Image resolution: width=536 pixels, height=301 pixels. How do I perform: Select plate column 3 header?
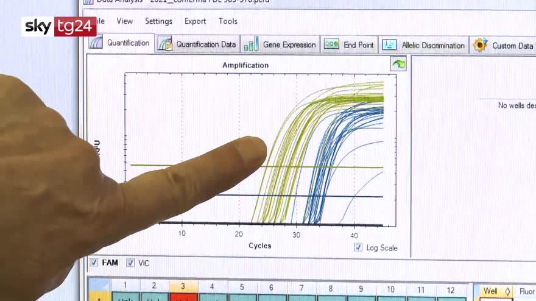(x=183, y=286)
